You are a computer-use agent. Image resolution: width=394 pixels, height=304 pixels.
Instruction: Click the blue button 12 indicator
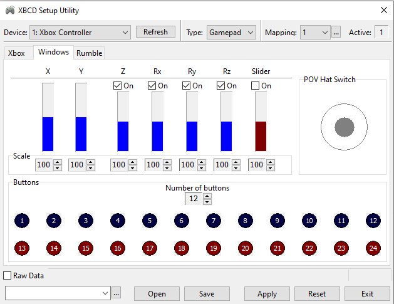coord(373,221)
